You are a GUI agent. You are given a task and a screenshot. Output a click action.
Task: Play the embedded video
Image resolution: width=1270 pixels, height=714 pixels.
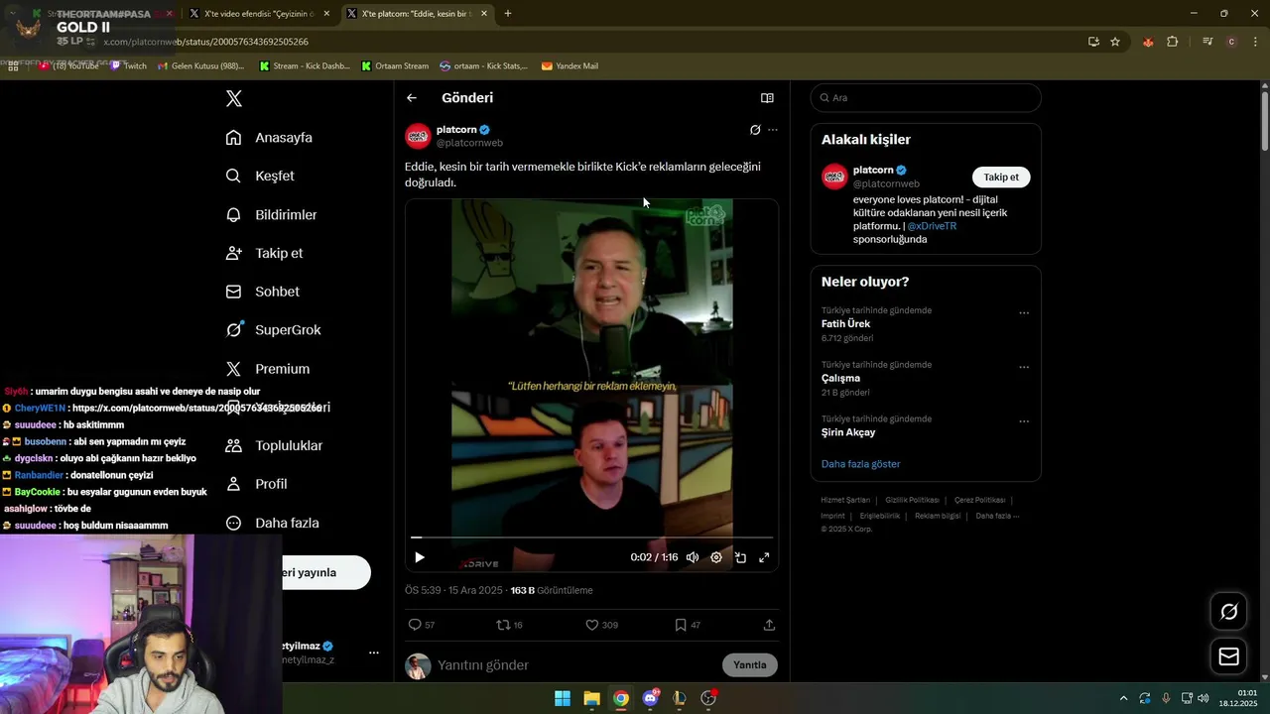click(419, 557)
